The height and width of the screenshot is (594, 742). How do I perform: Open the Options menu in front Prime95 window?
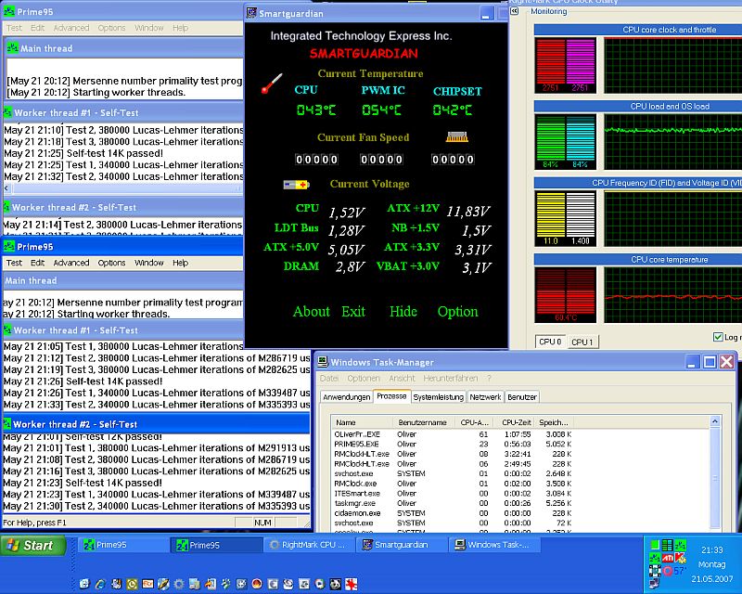pyautogui.click(x=111, y=263)
